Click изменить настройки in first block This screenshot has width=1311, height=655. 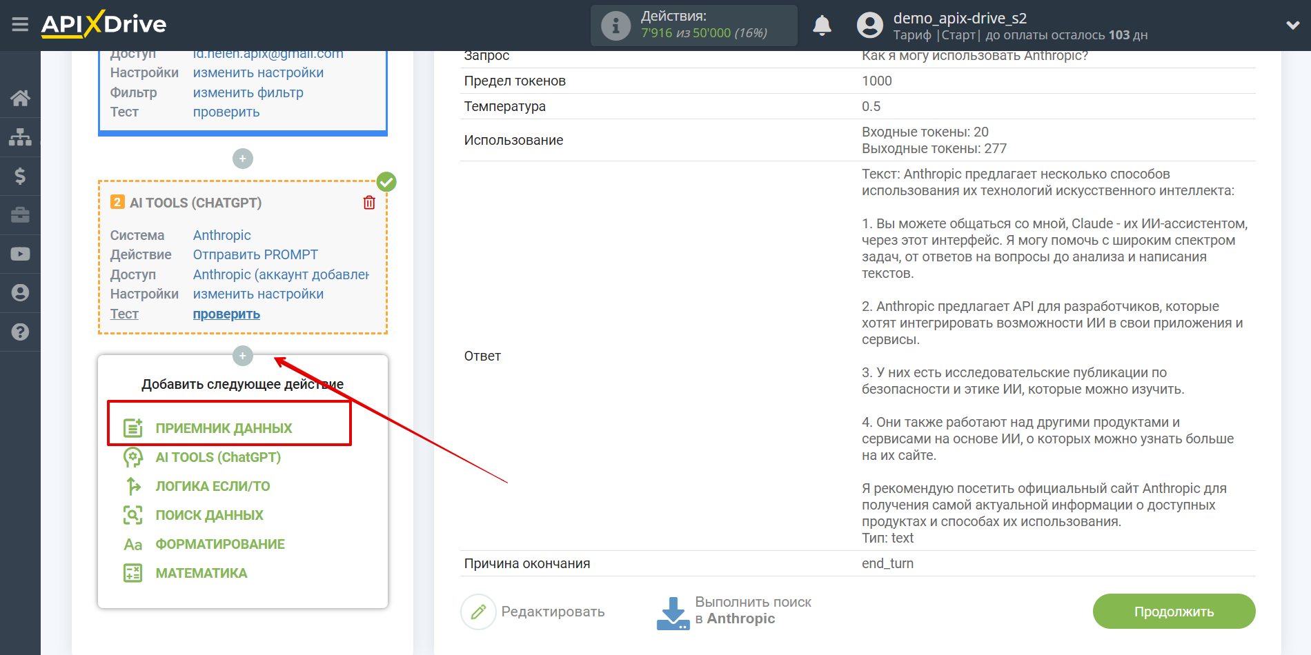pos(258,72)
